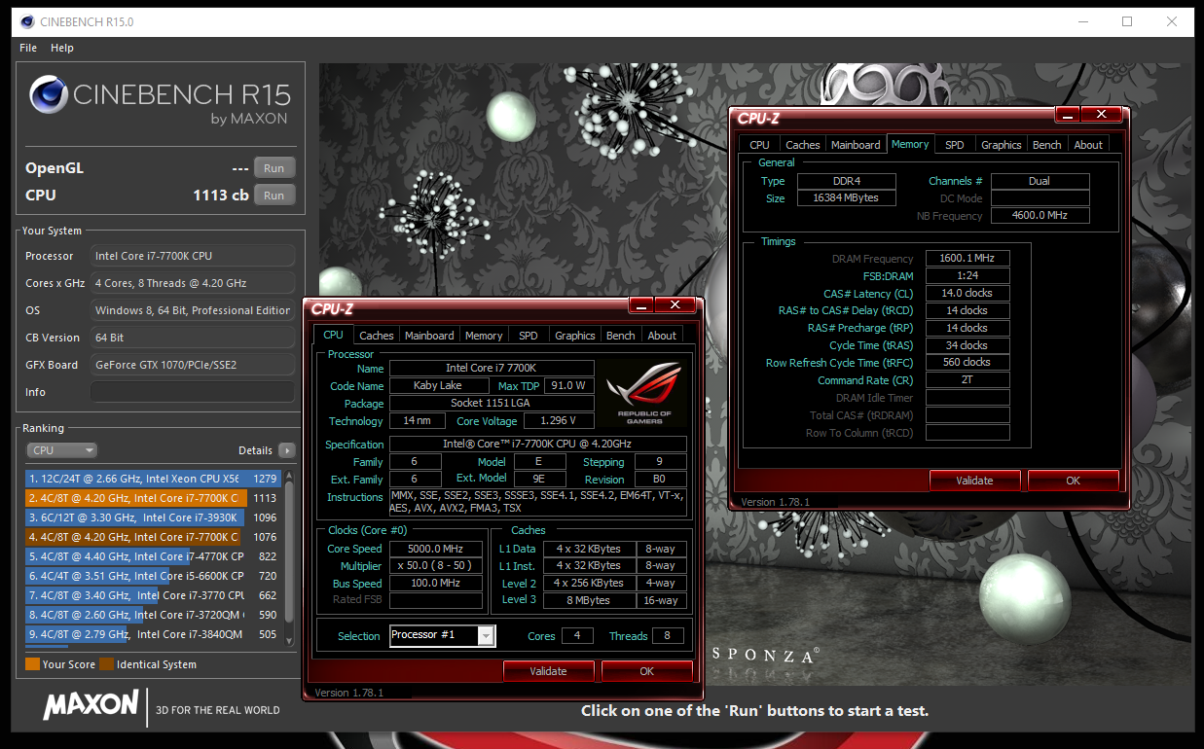Click the DRAM Frequency 1600.1 MHz value

(967, 259)
